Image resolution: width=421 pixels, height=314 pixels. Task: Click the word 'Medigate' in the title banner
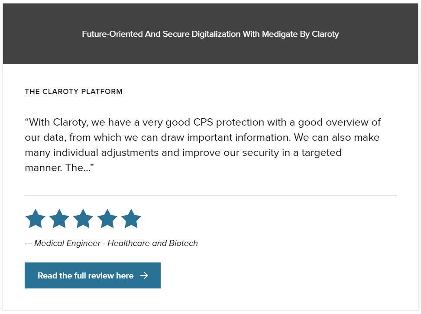click(280, 34)
